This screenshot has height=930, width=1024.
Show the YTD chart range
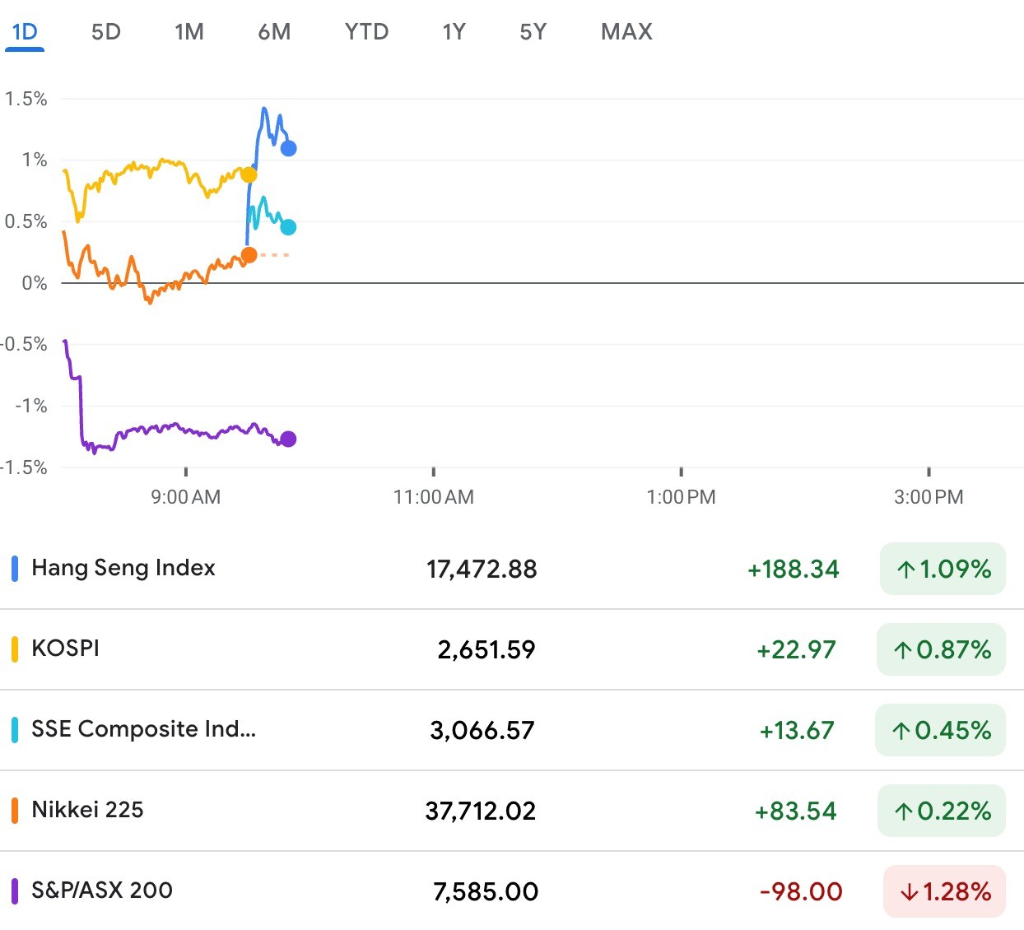coord(366,32)
